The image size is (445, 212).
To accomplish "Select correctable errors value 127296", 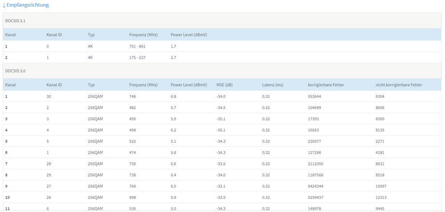I will click(x=314, y=152).
